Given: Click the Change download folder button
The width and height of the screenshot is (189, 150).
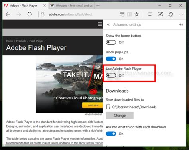Looking at the screenshot, I should (x=120, y=115).
